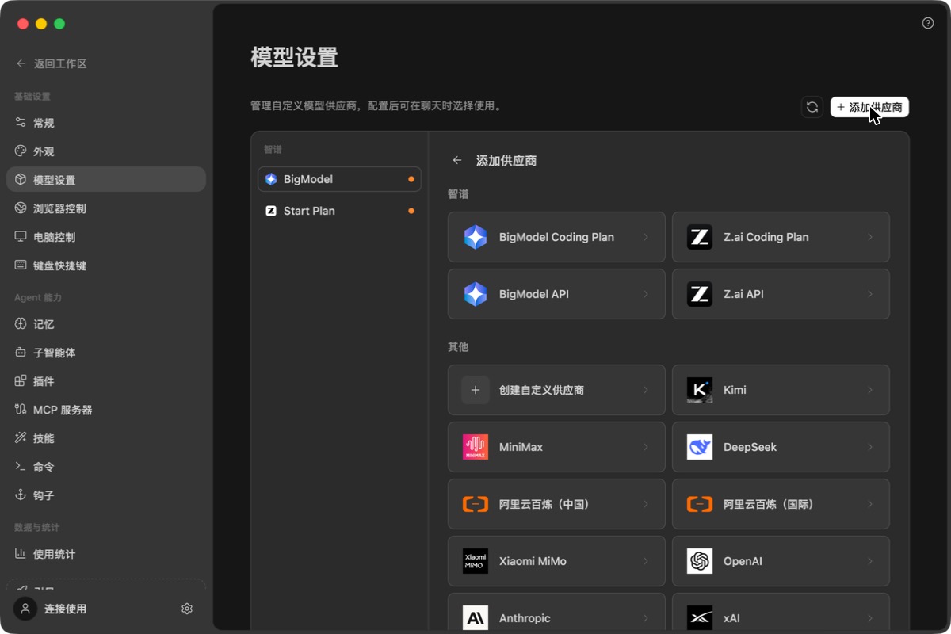The image size is (951, 634).
Task: Open 钩子 settings
Action: (x=106, y=495)
